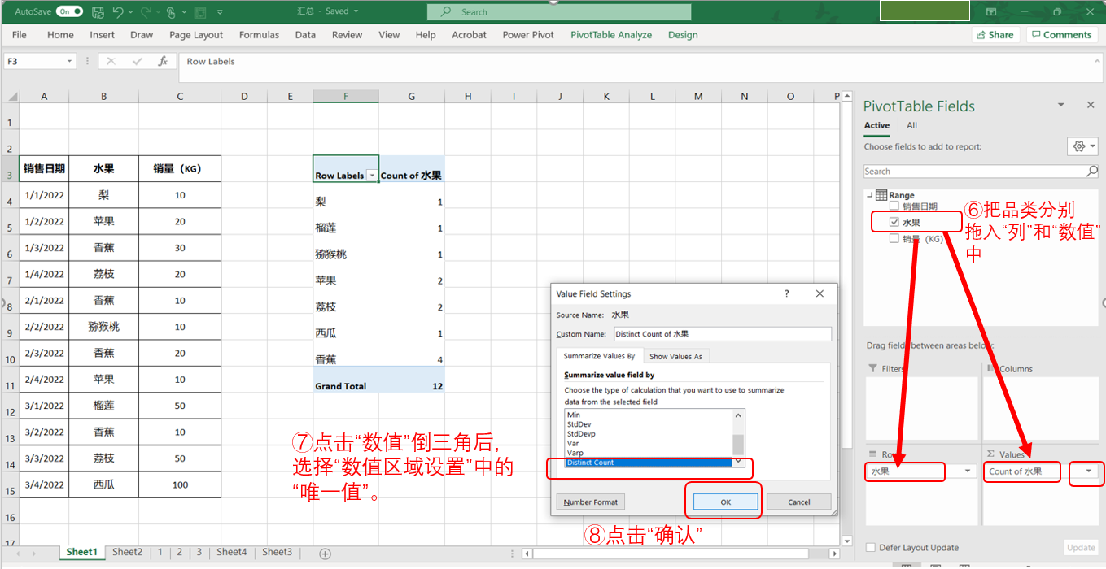This screenshot has height=569, width=1106.
Task: Click the Custom Name input field
Action: [722, 334]
